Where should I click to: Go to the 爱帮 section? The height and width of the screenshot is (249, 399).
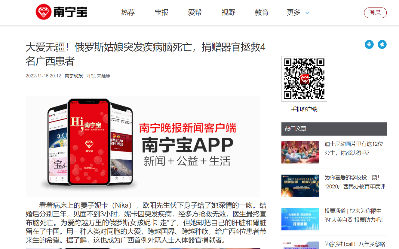coord(195,13)
